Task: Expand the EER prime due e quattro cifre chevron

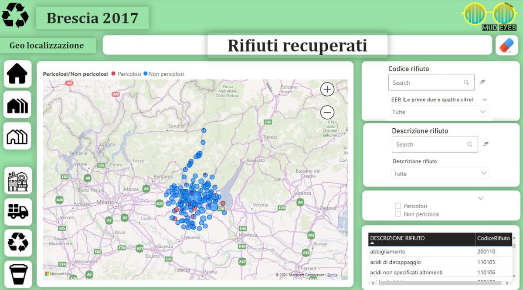Action: (485, 100)
